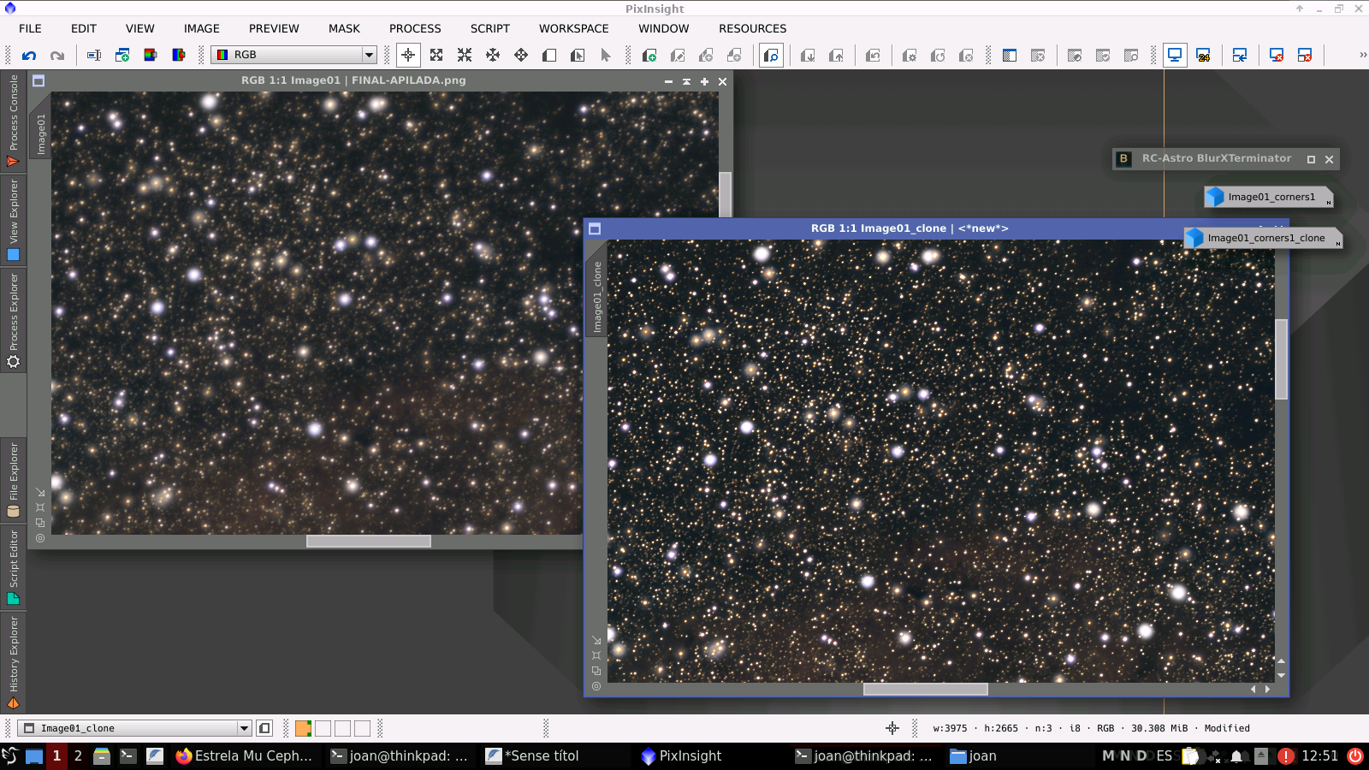Image resolution: width=1369 pixels, height=770 pixels.
Task: Toggle the screen display monitor button
Action: pyautogui.click(x=1175, y=56)
